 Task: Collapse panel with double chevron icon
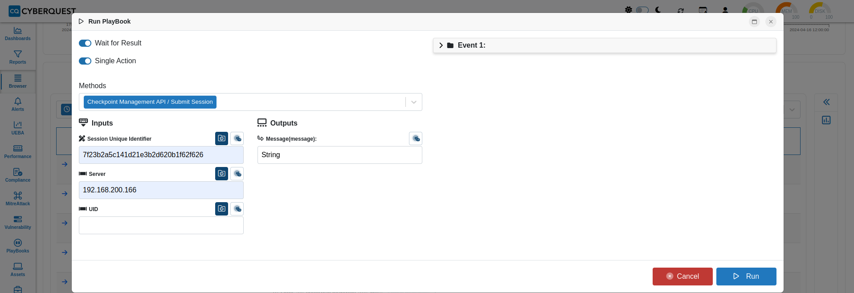coord(826,102)
